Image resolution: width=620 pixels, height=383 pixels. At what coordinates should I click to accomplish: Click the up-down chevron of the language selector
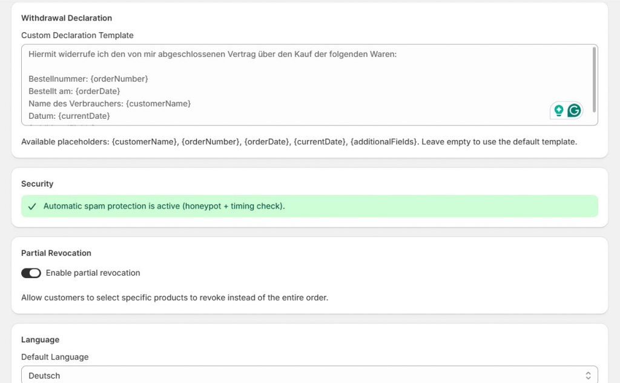(x=587, y=376)
